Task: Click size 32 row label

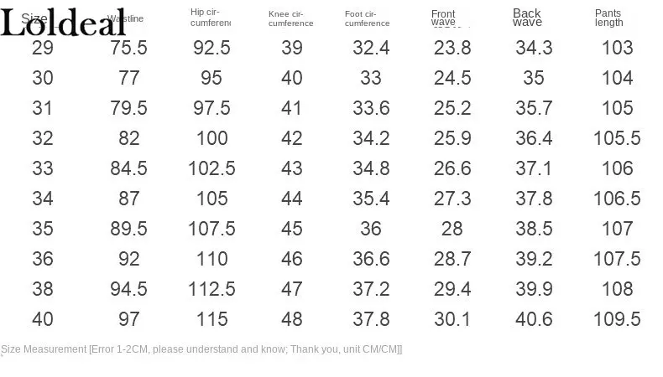Action: (x=42, y=138)
